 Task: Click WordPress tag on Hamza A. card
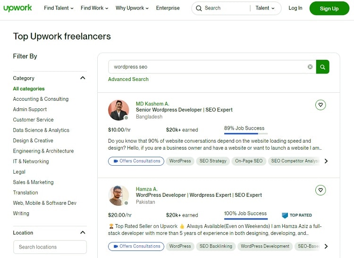tap(180, 246)
